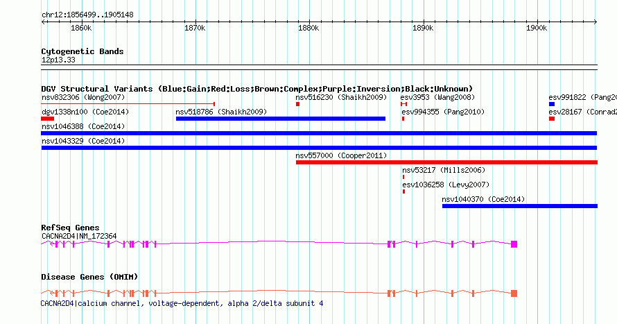Click the esv994355 (Pang2010) label
617x324 pixels.
[443, 112]
